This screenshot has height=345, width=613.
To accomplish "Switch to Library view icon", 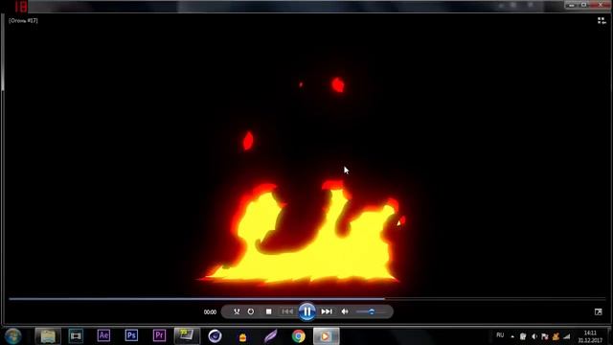I will click(x=602, y=21).
